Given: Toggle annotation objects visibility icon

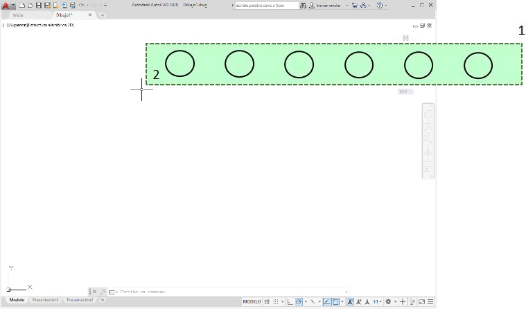Looking at the screenshot, I should (350, 301).
